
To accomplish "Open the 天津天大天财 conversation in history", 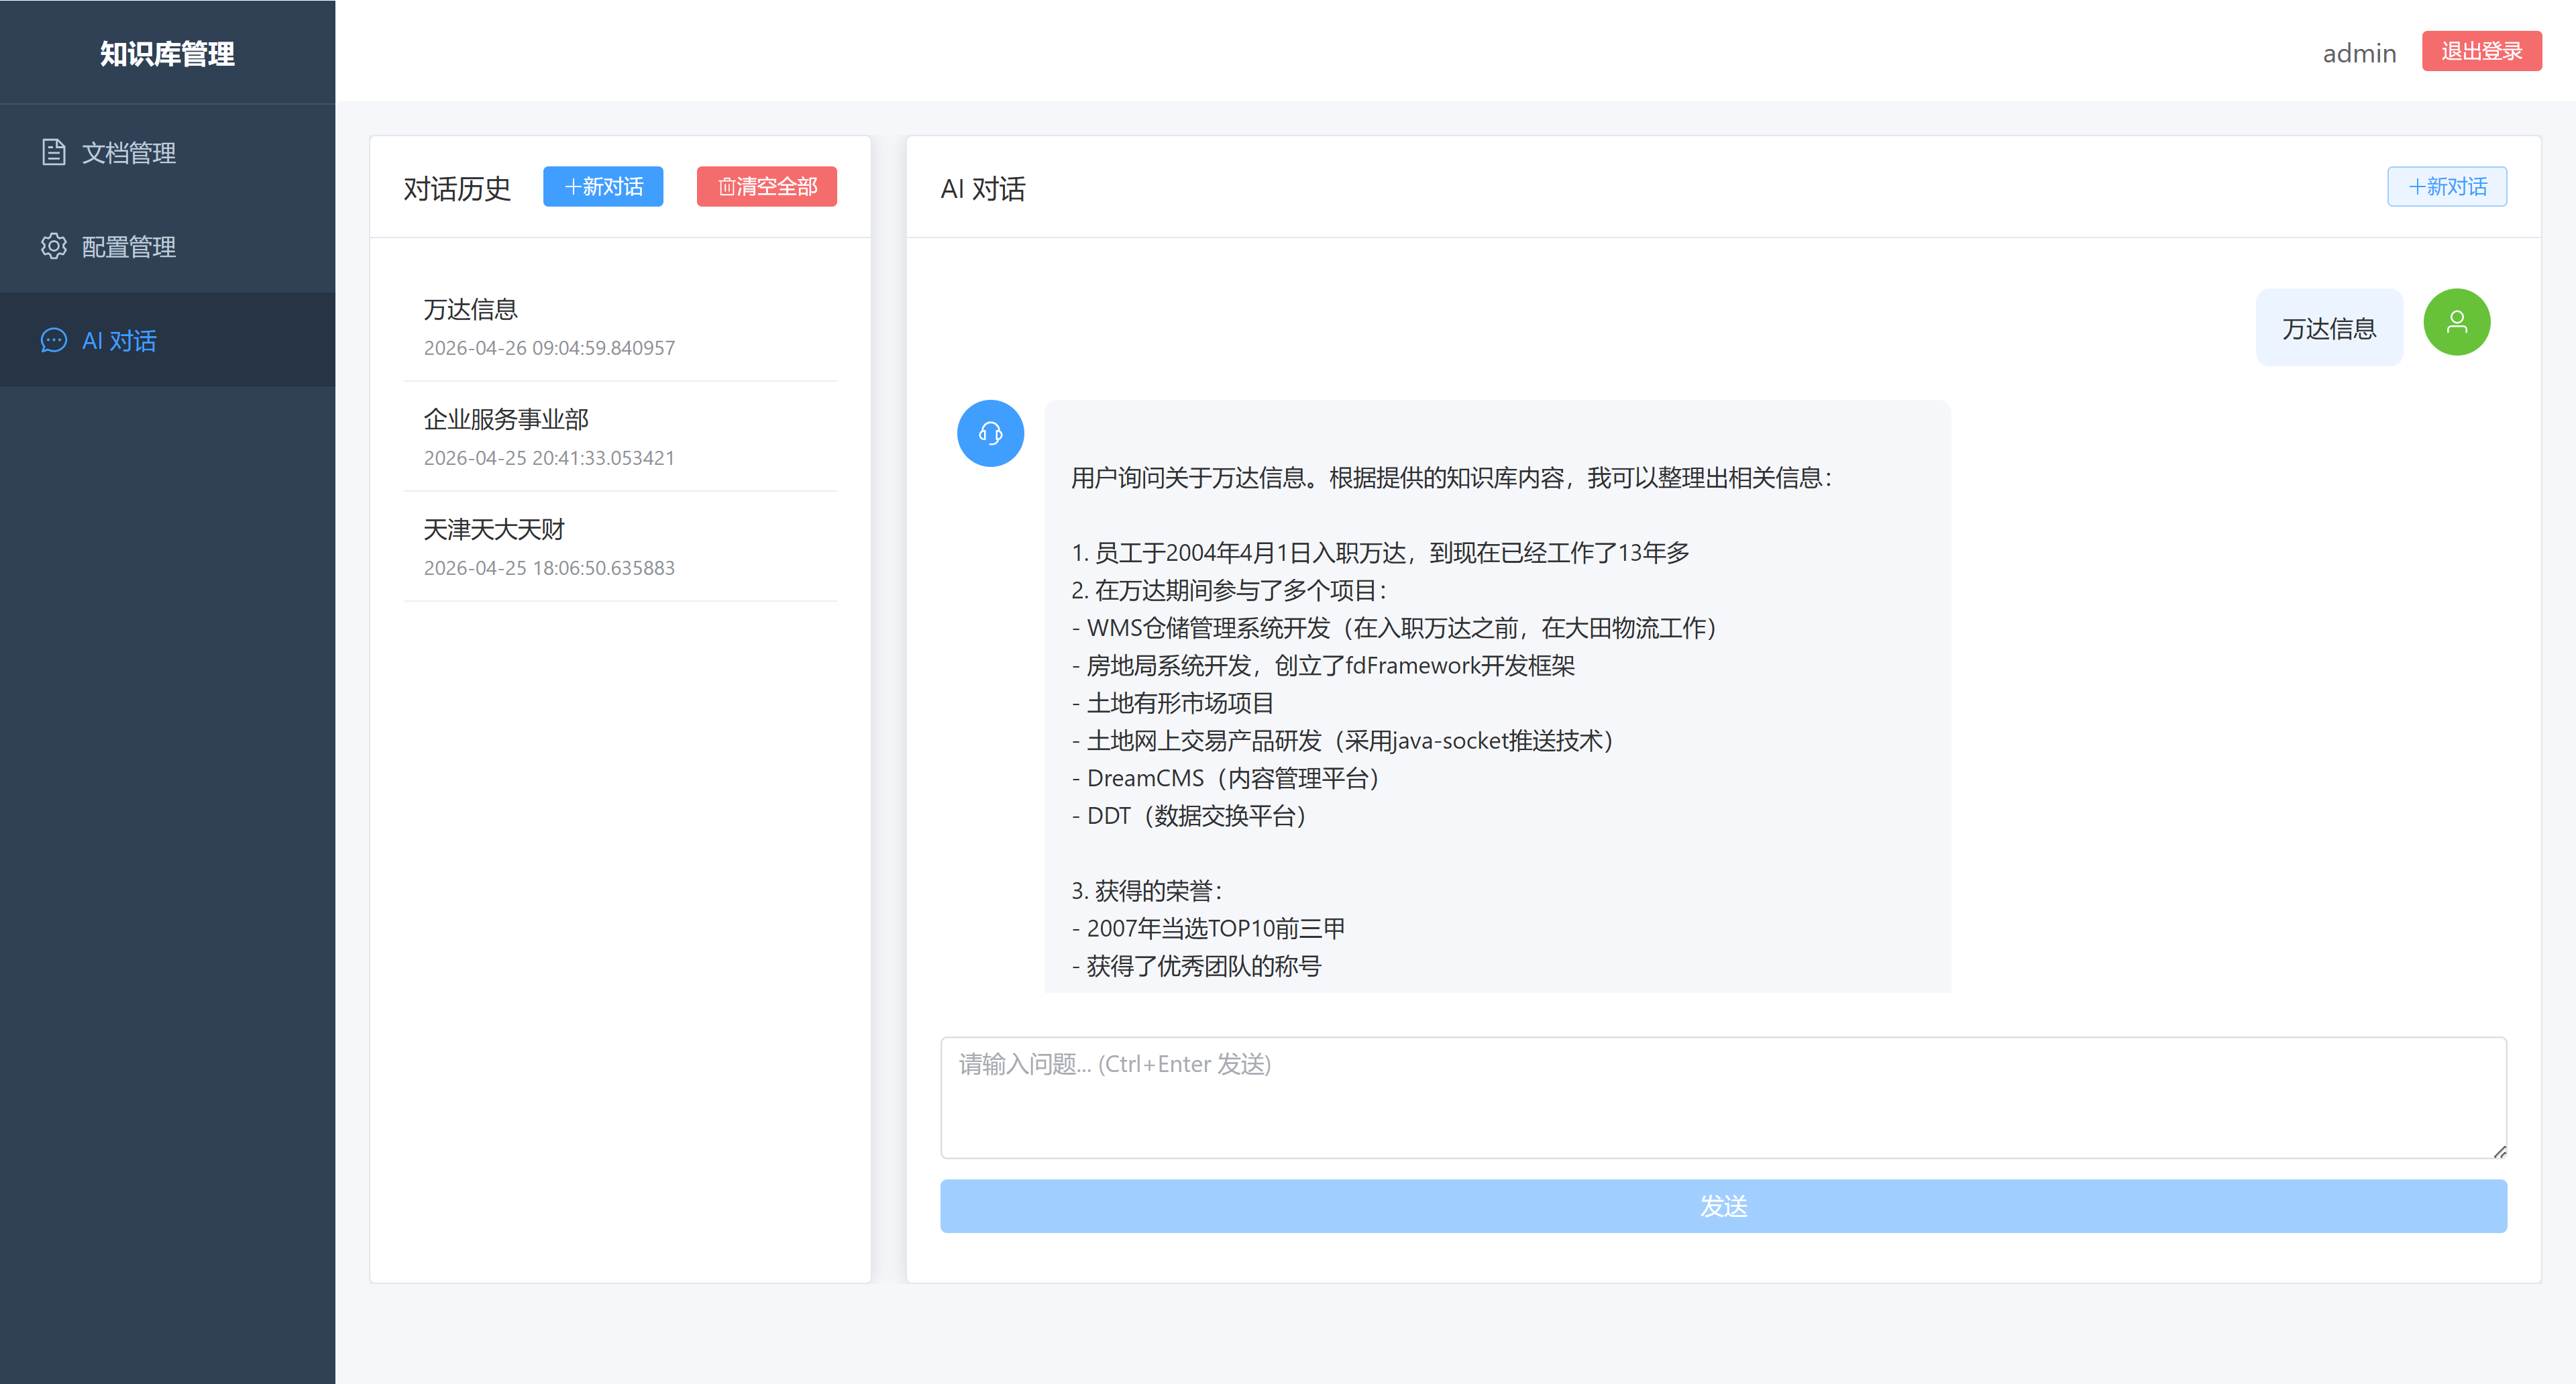I will pos(620,547).
